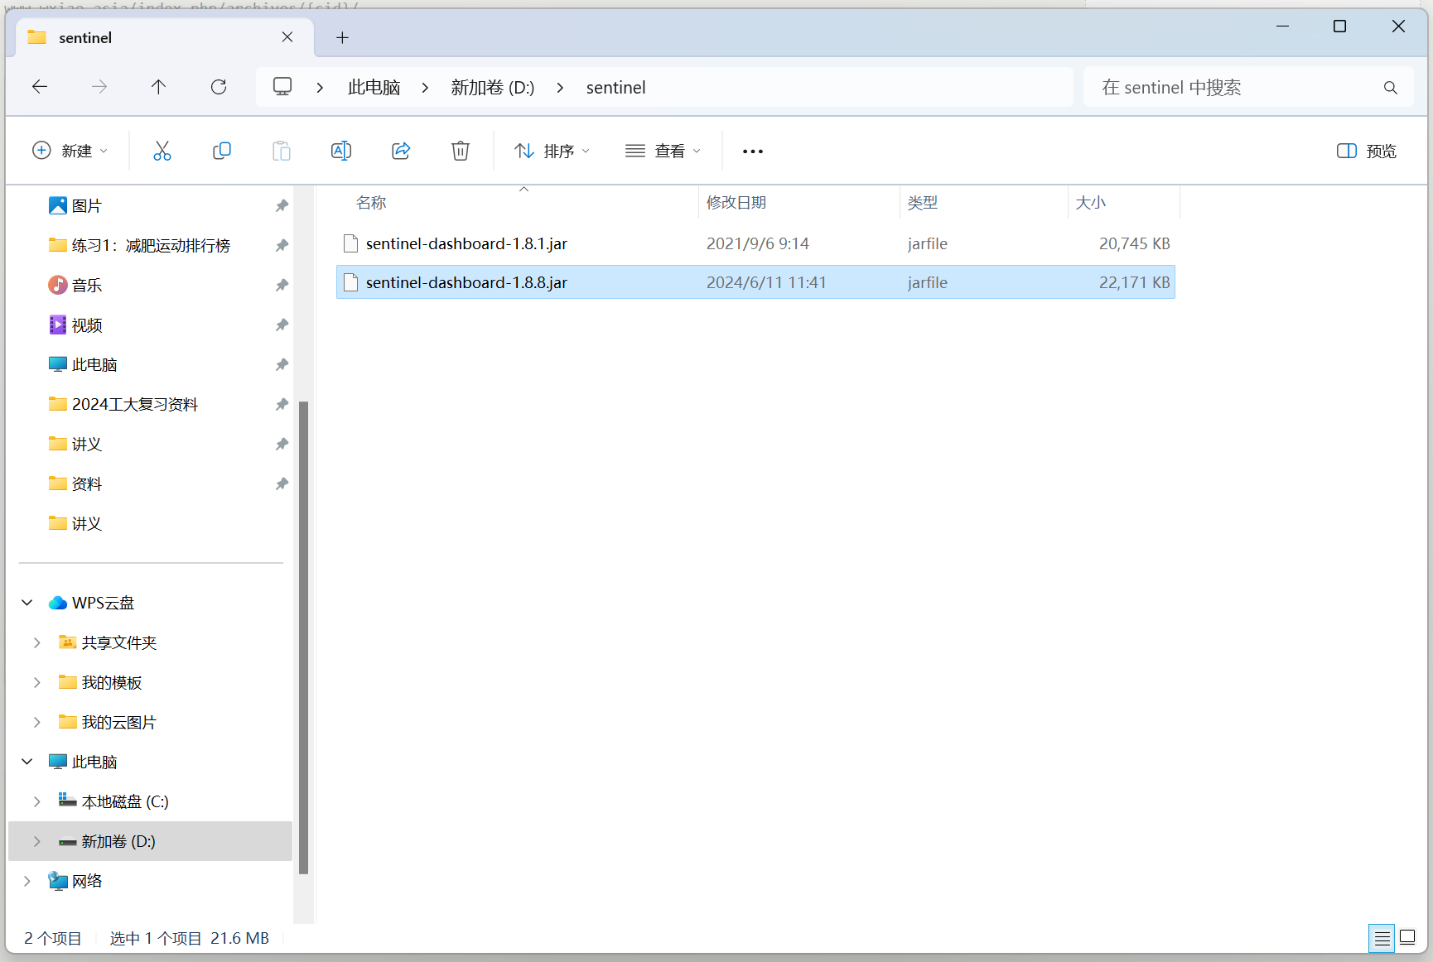Click the computer icon in address bar
The height and width of the screenshot is (962, 1433).
pyautogui.click(x=282, y=87)
